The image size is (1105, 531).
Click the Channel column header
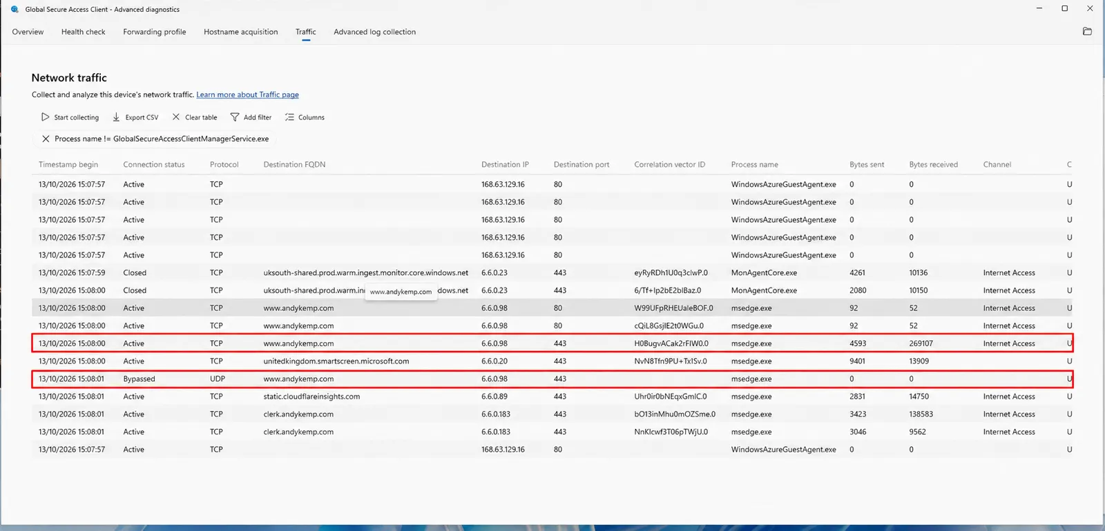[x=997, y=165]
